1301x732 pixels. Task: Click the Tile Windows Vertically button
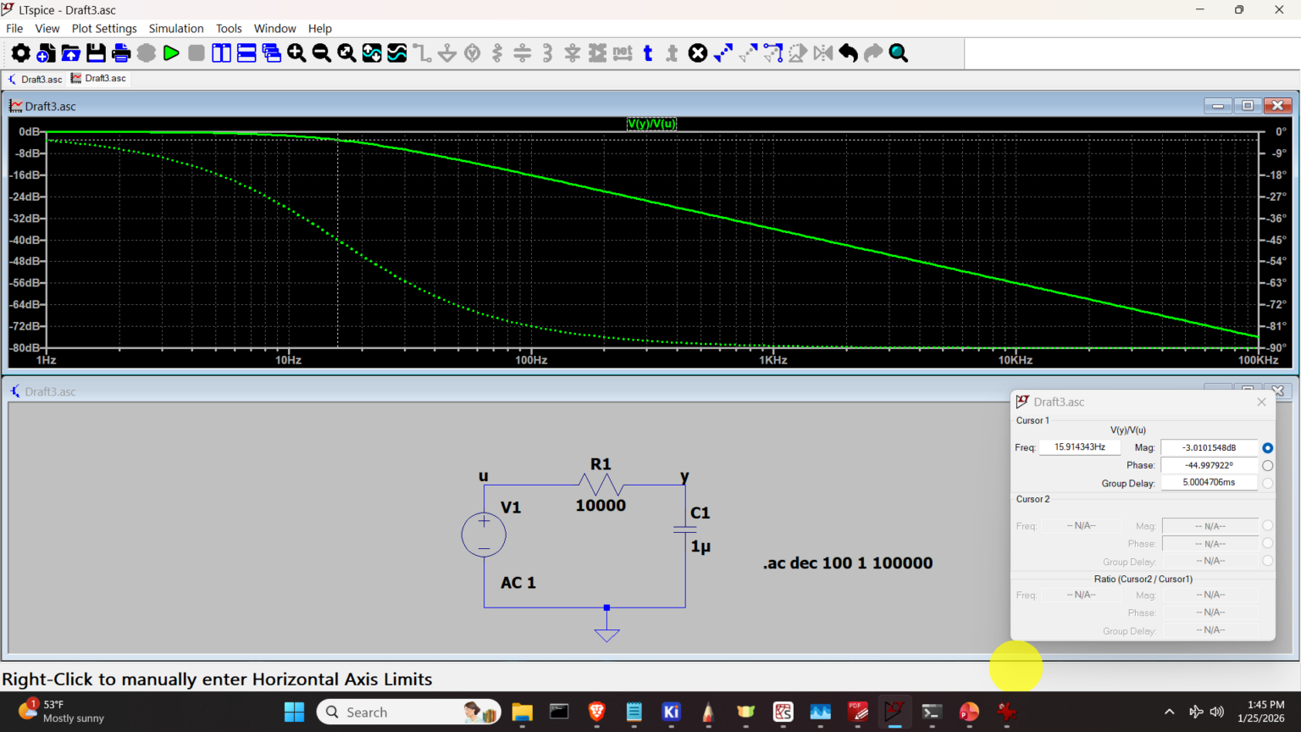(x=221, y=53)
